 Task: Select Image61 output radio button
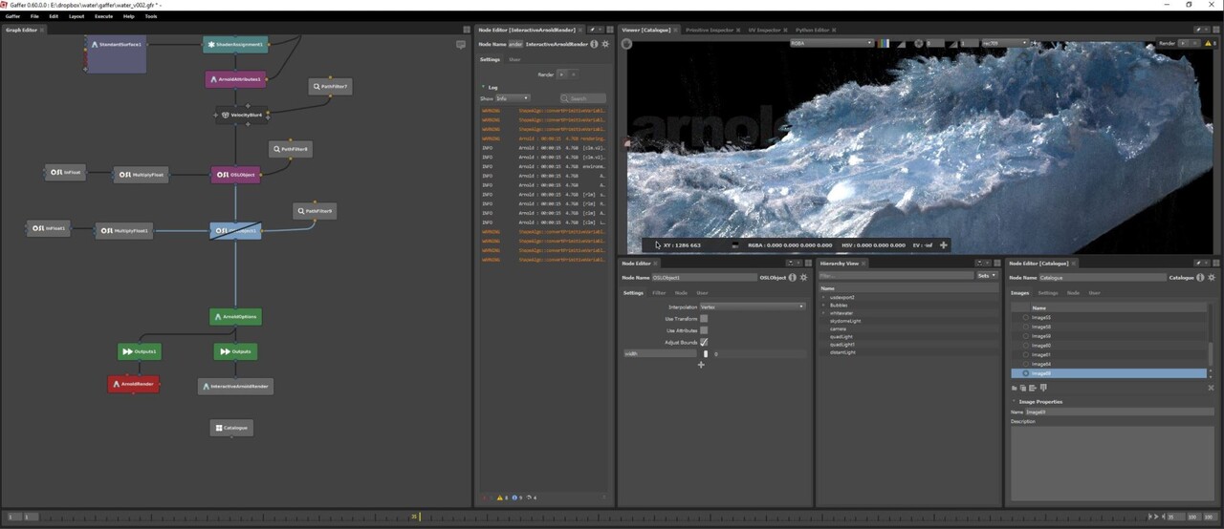click(1026, 354)
